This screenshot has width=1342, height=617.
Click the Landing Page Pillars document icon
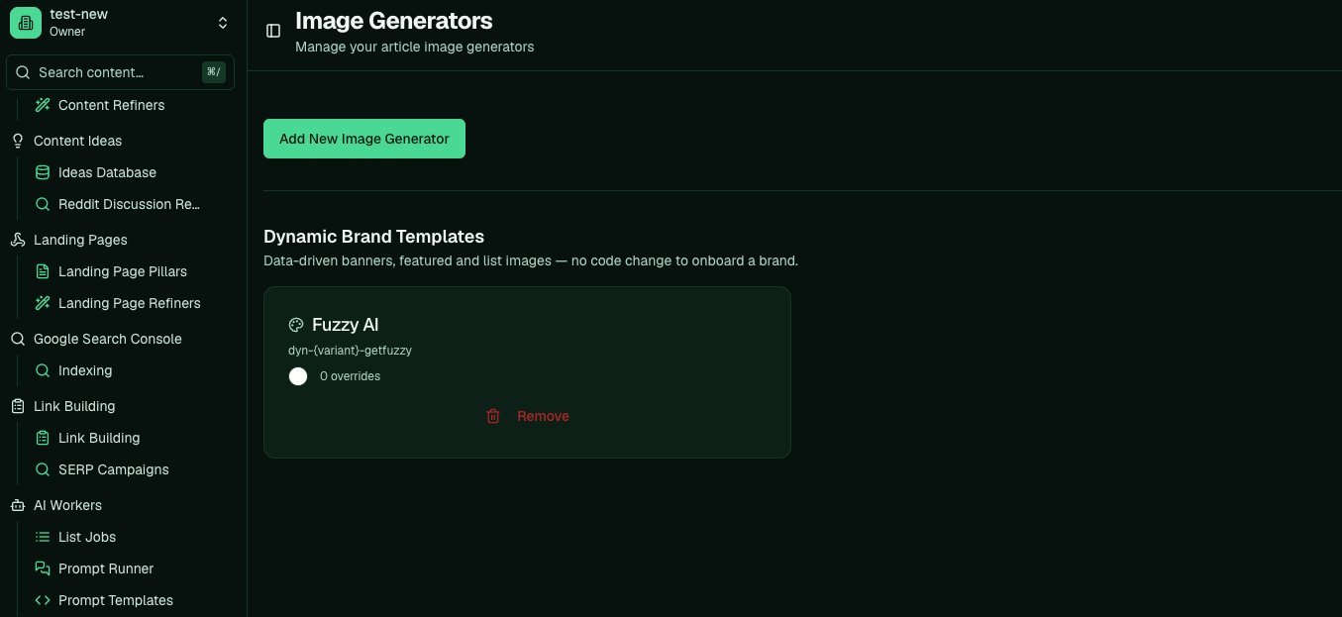(x=43, y=271)
